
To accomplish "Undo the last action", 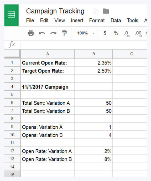I will (42, 33).
